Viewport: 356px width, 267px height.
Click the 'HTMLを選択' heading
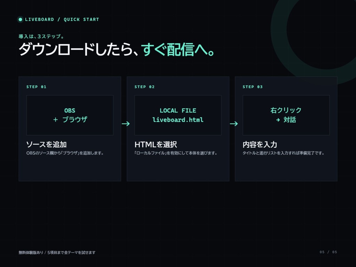(x=156, y=144)
